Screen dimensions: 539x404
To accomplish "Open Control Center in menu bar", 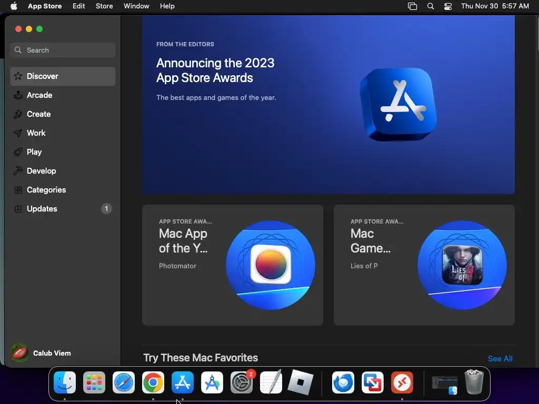I will (x=448, y=6).
